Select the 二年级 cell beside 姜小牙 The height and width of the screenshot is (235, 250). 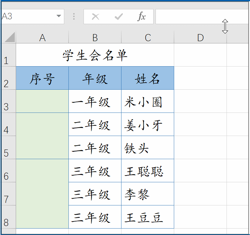tap(95, 124)
